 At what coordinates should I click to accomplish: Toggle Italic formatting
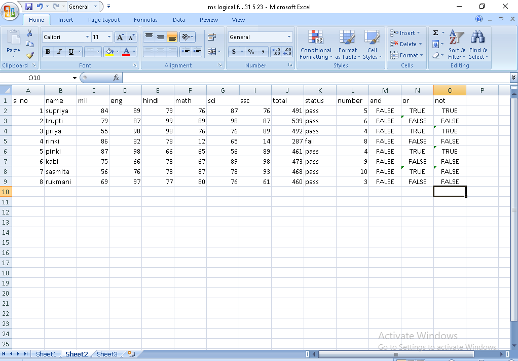59,52
